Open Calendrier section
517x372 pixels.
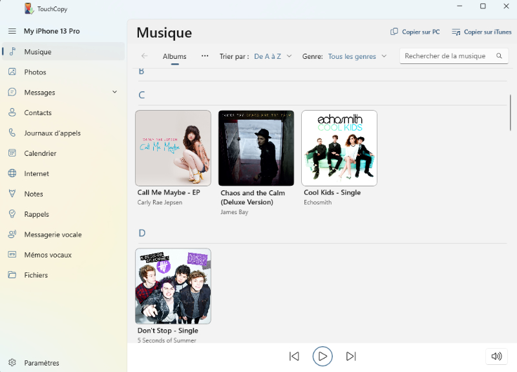pyautogui.click(x=63, y=153)
